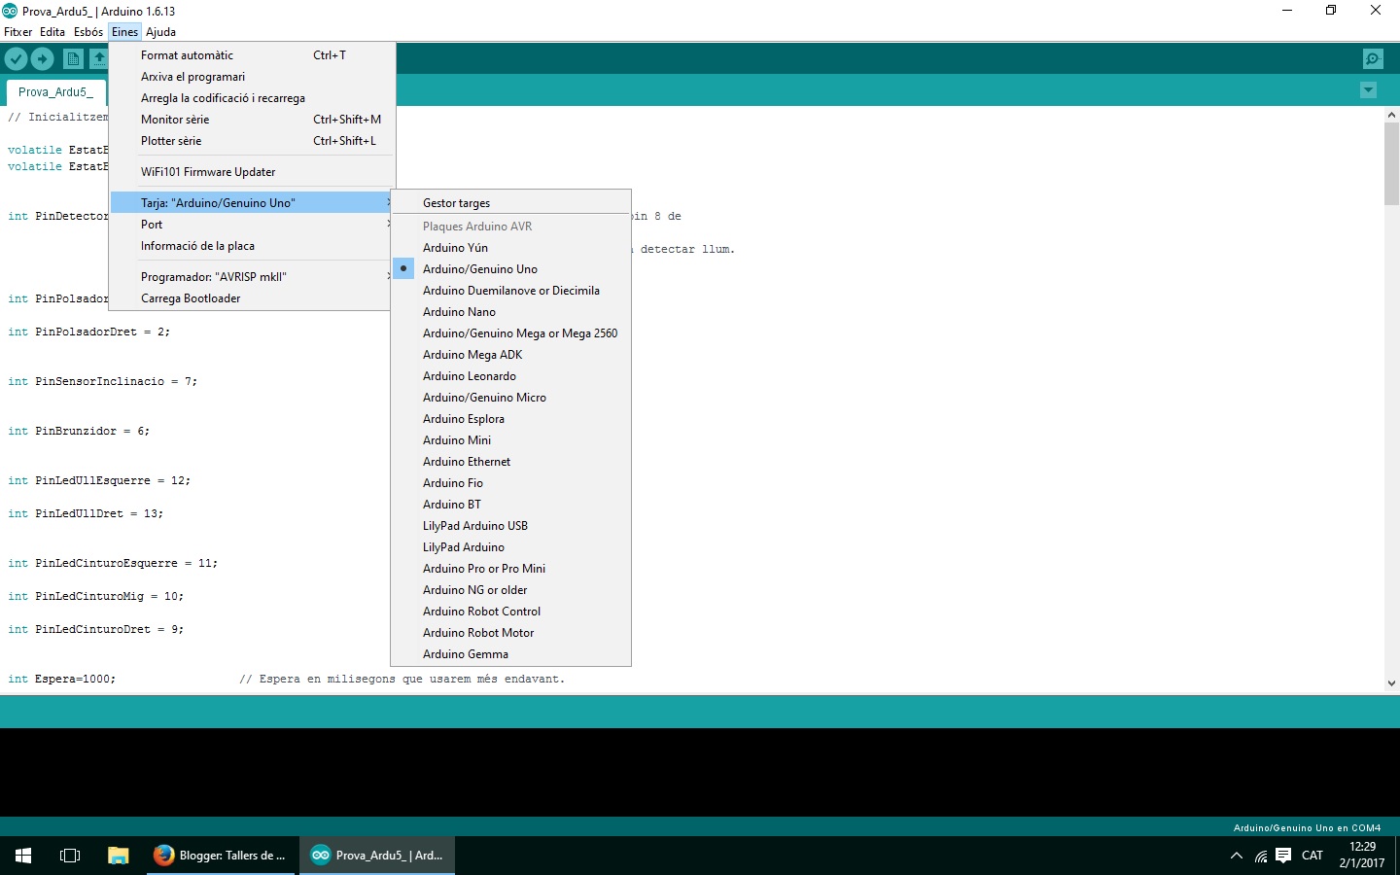The height and width of the screenshot is (875, 1400).
Task: Open the network Wi-Fi tray icon
Action: click(x=1261, y=856)
